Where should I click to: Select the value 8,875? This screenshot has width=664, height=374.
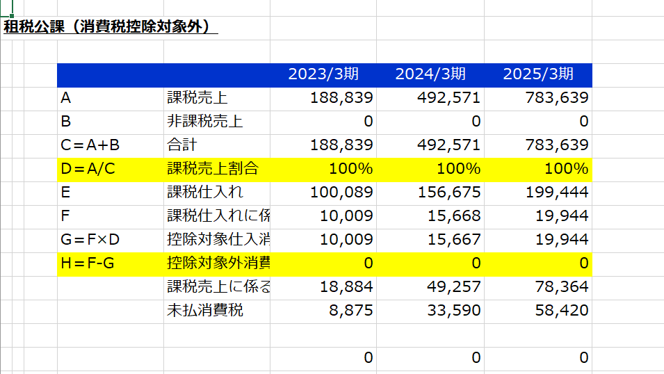tap(323, 311)
